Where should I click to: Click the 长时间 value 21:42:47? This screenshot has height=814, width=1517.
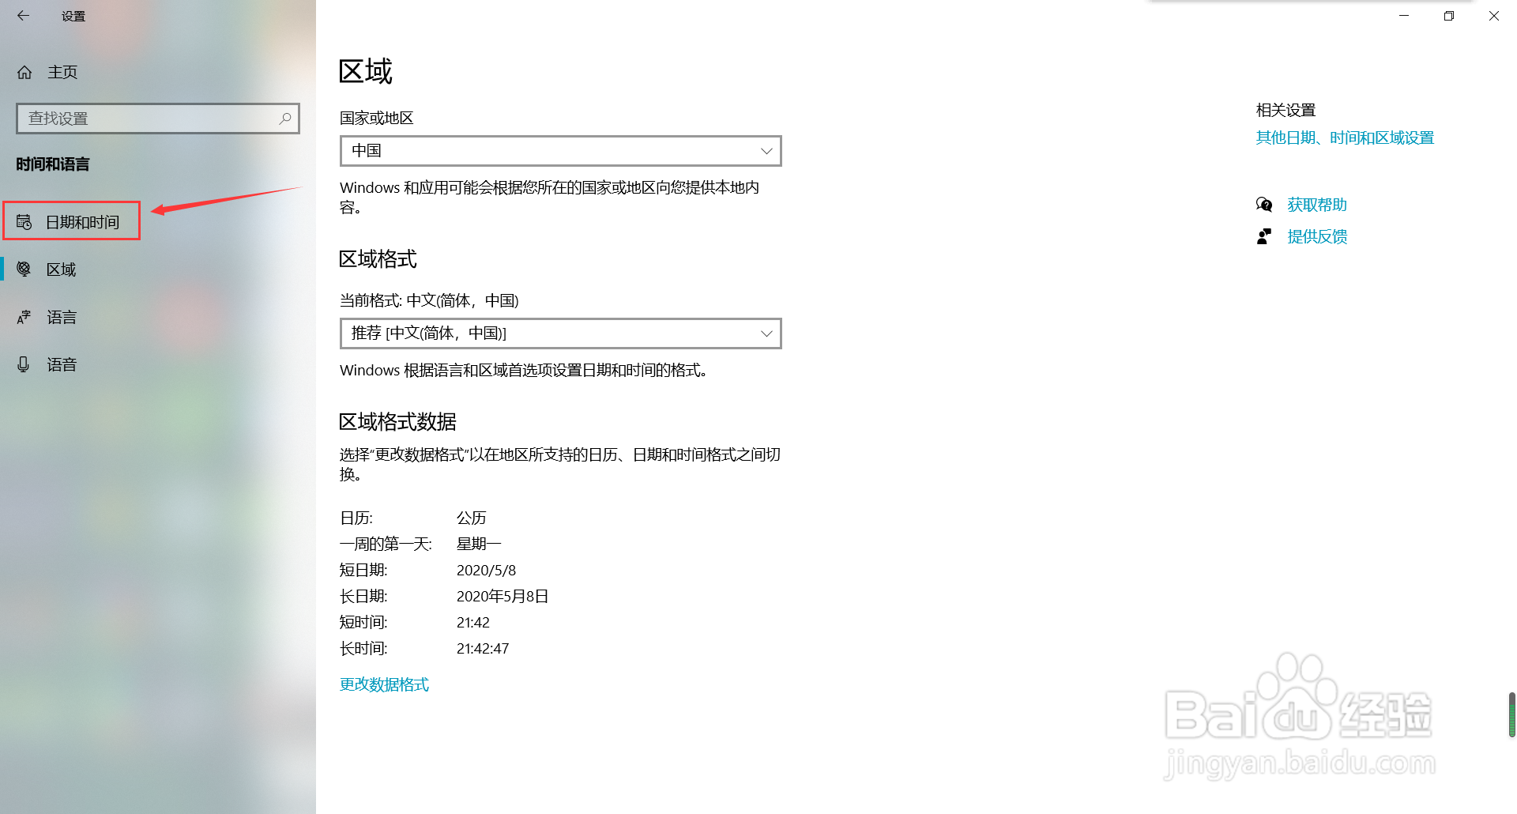pos(483,649)
